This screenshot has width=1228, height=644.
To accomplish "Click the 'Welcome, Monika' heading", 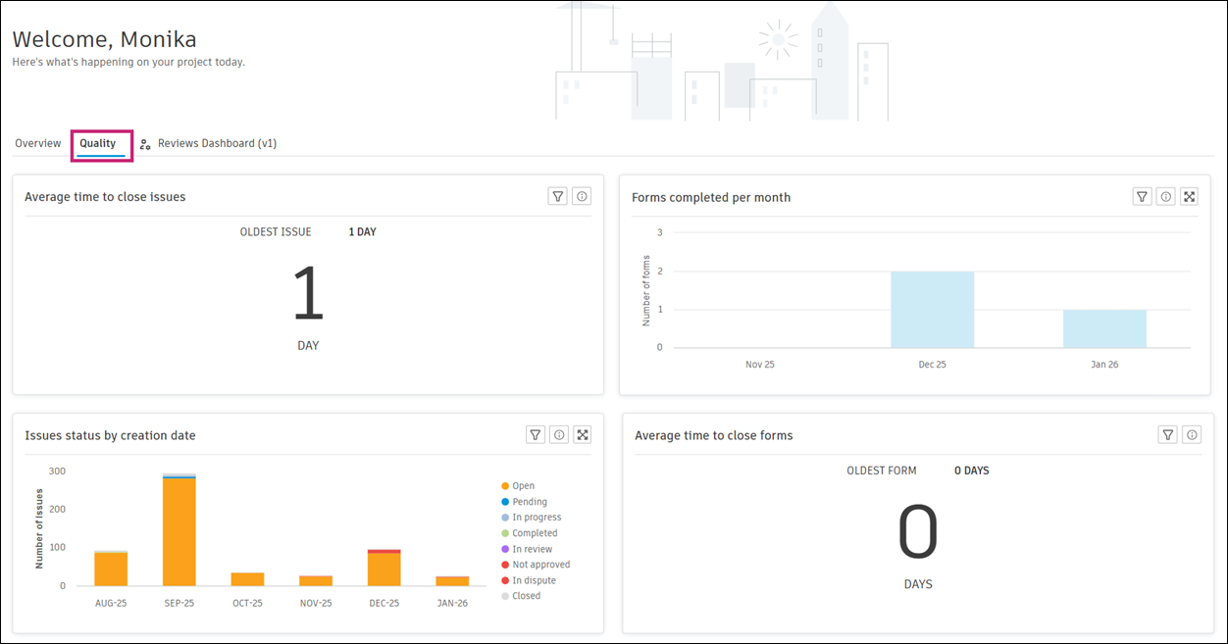I will tap(104, 39).
